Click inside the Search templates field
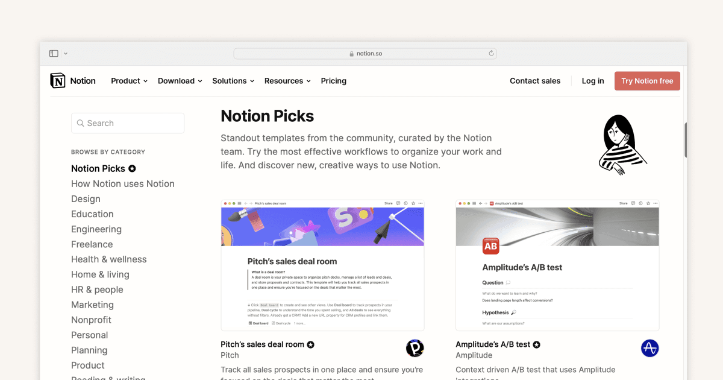Screen dimensions: 723x380 (128, 123)
